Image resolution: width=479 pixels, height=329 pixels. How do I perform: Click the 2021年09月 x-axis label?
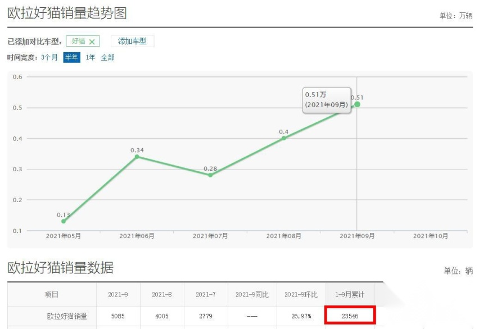pos(357,236)
